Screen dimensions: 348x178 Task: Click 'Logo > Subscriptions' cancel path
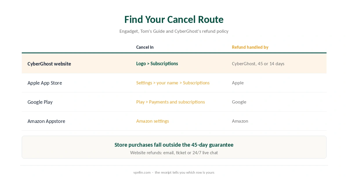tap(157, 63)
